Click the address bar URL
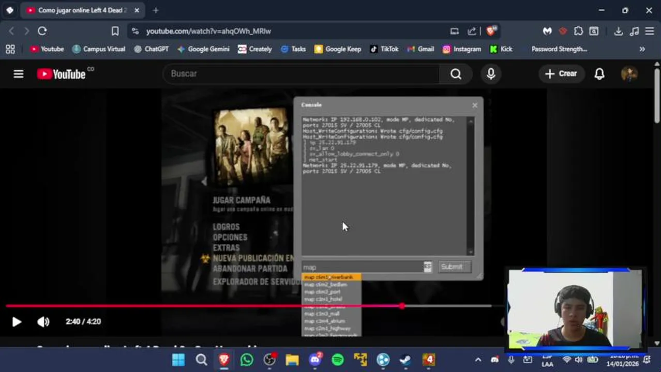This screenshot has height=372, width=661. tap(208, 31)
